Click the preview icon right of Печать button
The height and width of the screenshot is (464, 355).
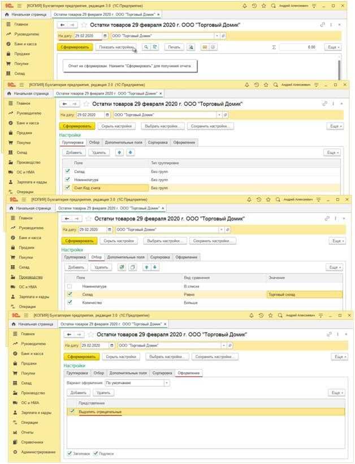point(192,48)
